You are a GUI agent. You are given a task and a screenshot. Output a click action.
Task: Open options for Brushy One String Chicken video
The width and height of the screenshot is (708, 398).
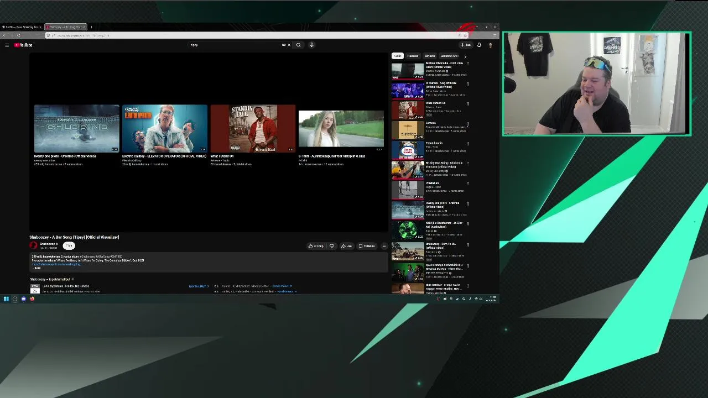point(468,164)
